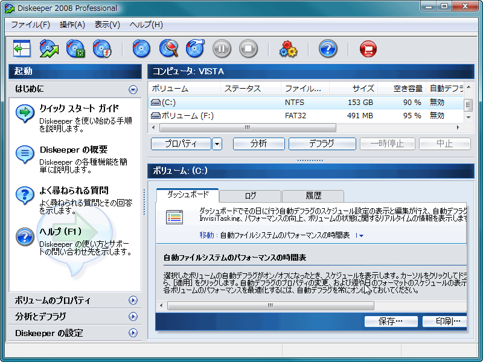This screenshot has height=362, width=483.
Task: Click volume list scroll left arrow
Action: pos(153,127)
